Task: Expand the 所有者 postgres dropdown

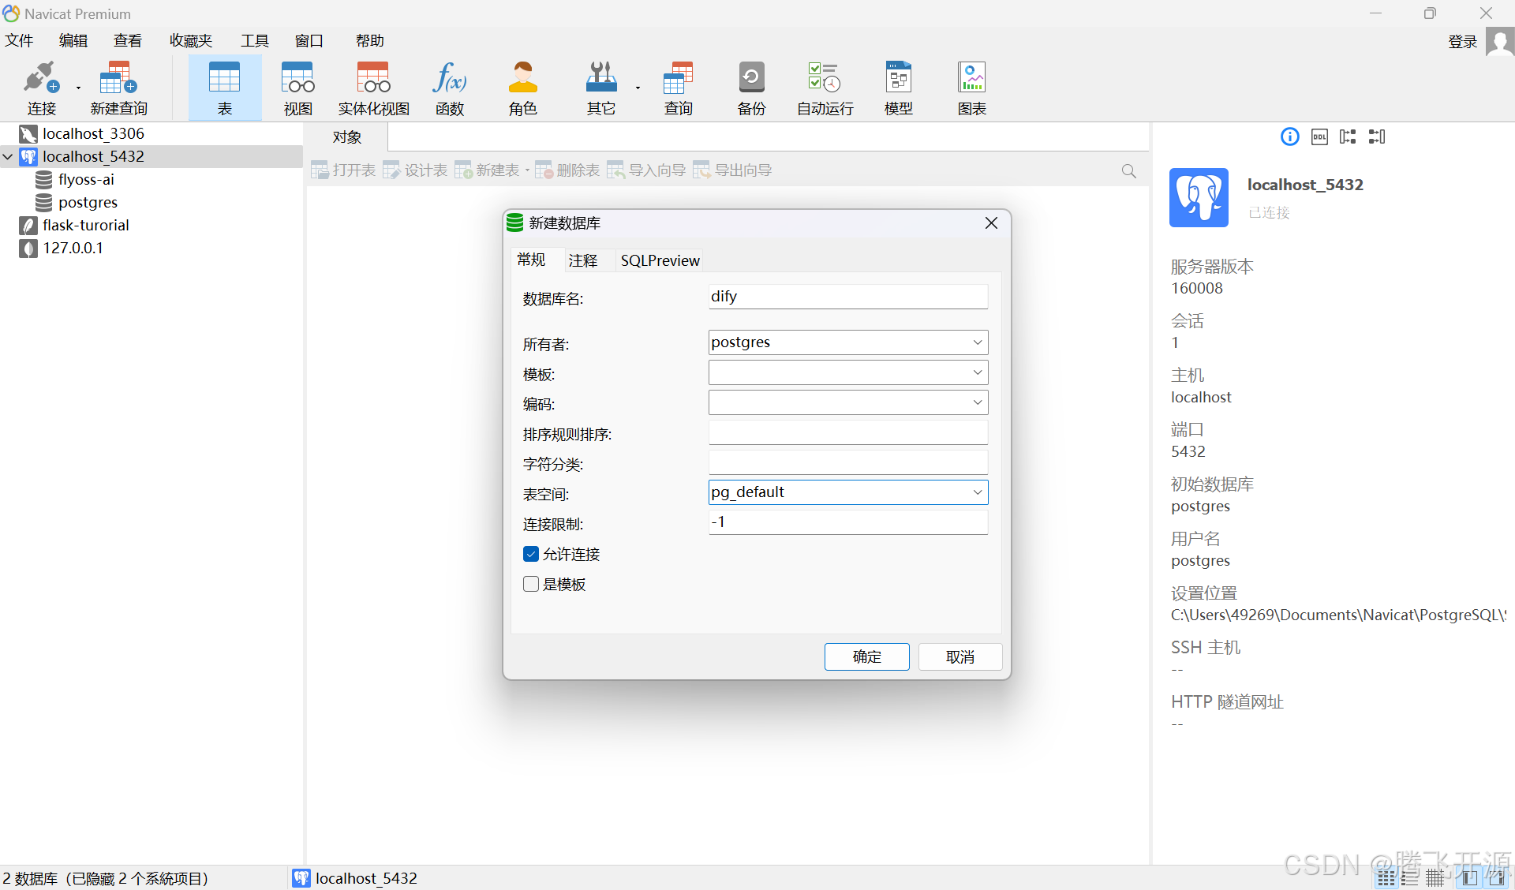Action: 977,342
